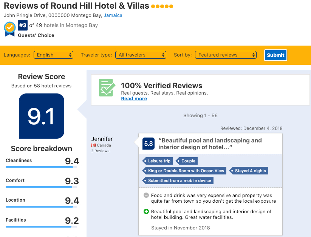Click the green verified reviews checklist icon
Screen dimensions: 311x237
coord(107,87)
